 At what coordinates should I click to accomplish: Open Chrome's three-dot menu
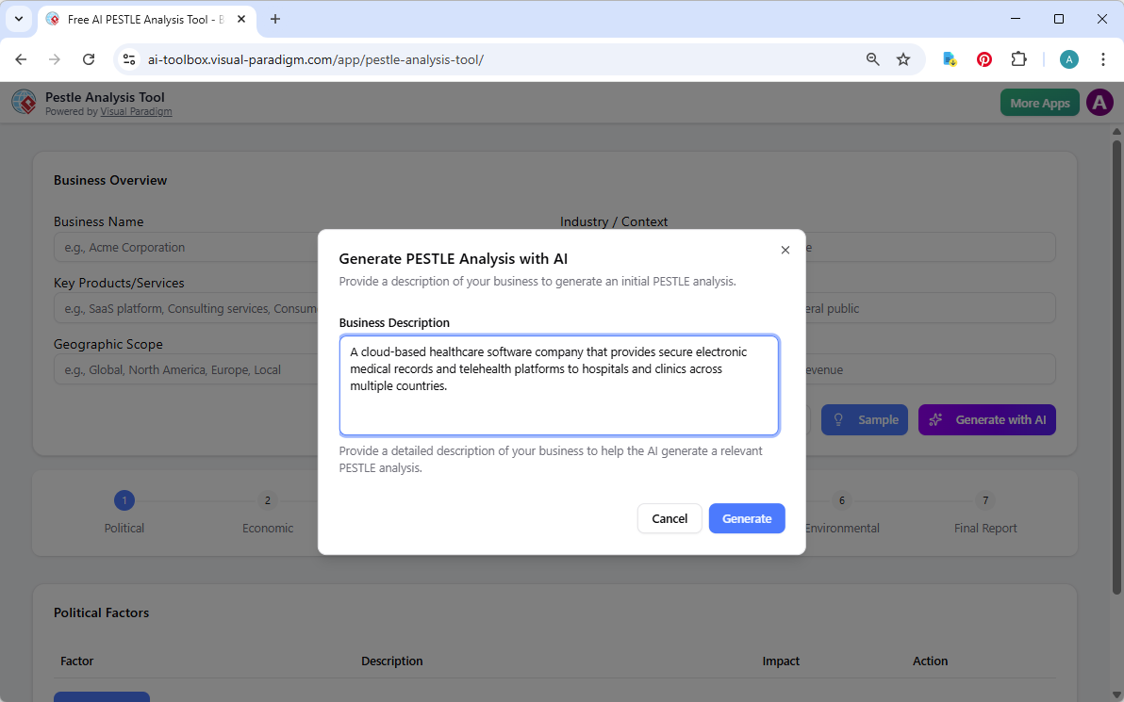point(1103,58)
